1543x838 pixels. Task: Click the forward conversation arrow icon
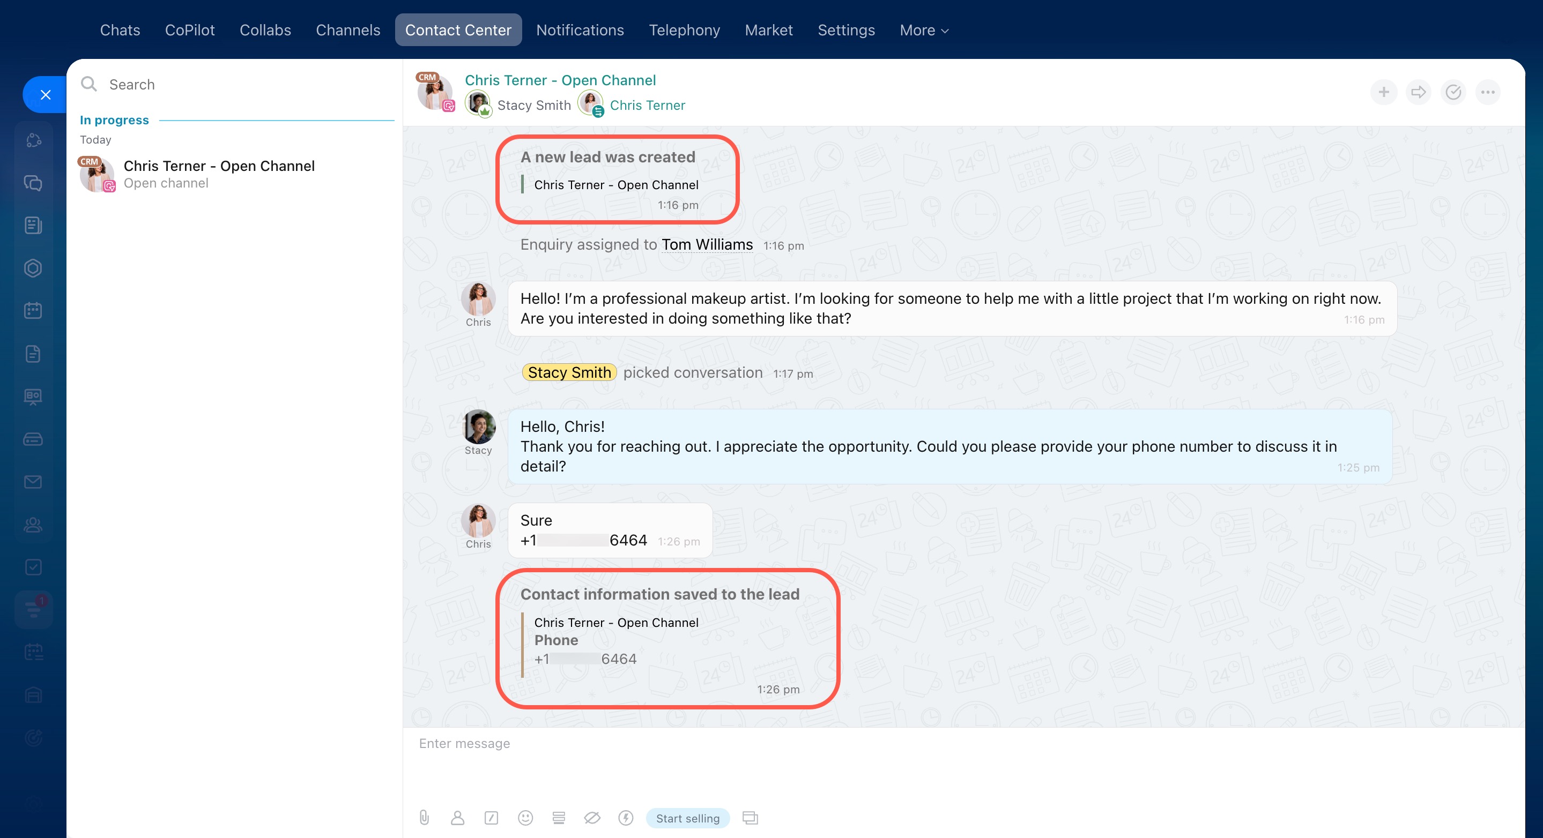(x=1419, y=92)
